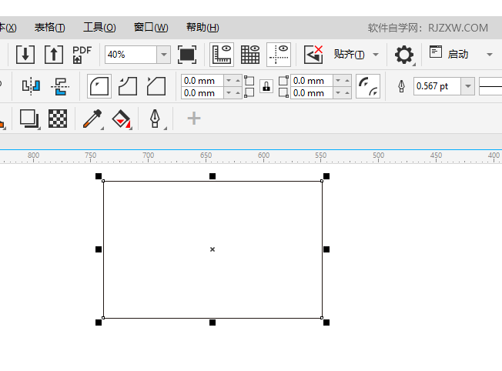
Task: Open options via the gear icon
Action: 403,55
